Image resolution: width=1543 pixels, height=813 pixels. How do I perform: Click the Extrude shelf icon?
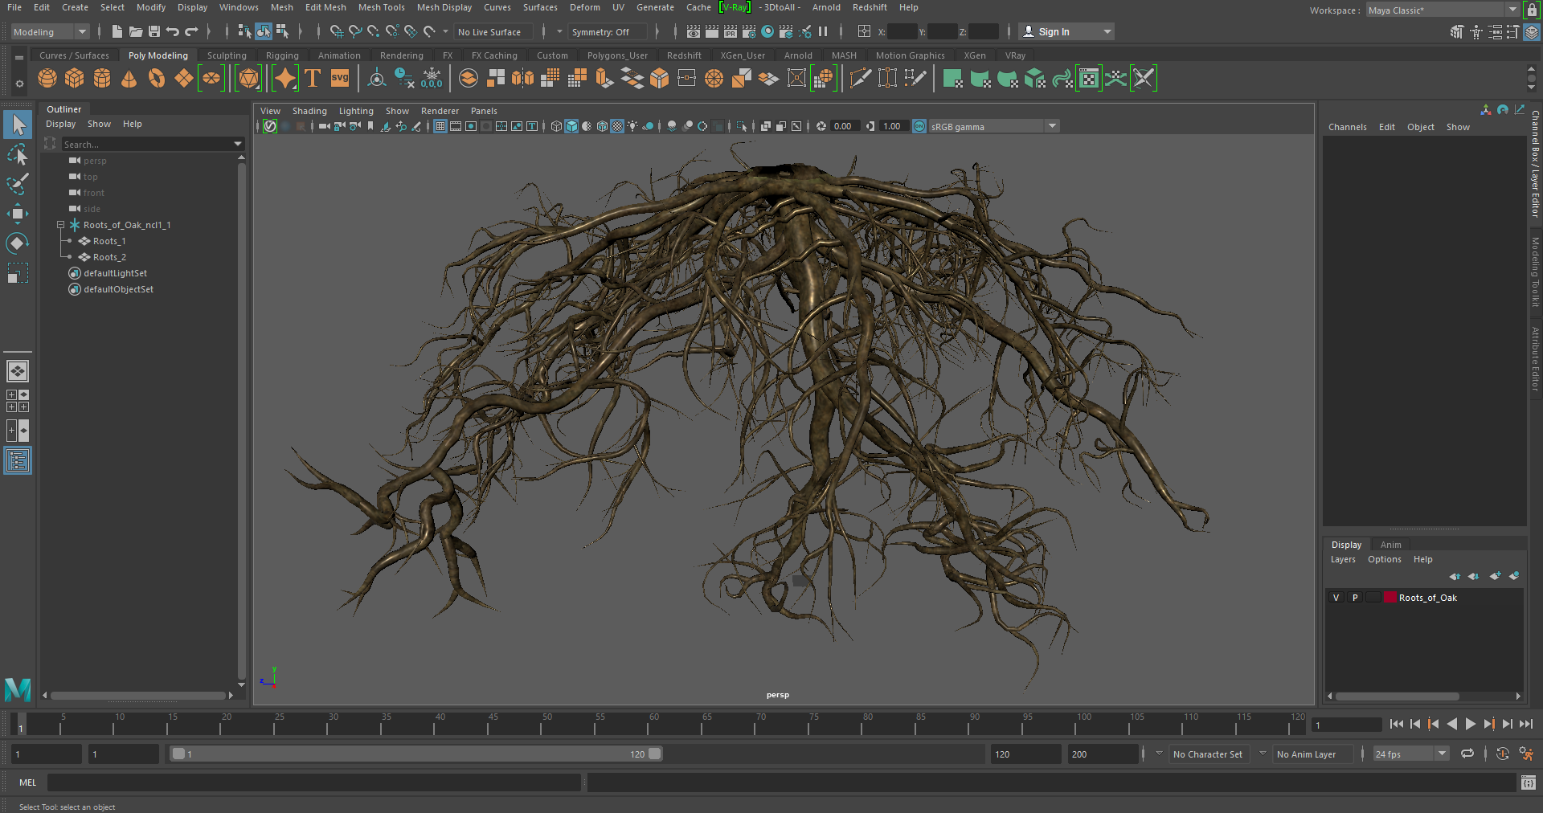(604, 78)
